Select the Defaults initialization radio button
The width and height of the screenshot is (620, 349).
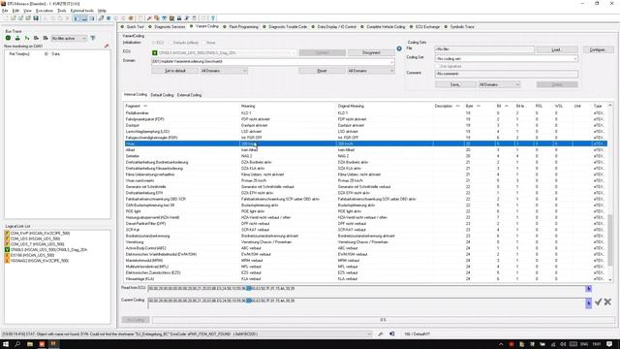click(x=171, y=43)
